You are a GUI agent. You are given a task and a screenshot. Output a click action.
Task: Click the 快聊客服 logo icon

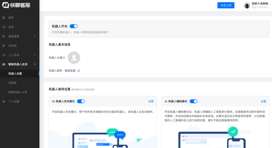click(5, 5)
